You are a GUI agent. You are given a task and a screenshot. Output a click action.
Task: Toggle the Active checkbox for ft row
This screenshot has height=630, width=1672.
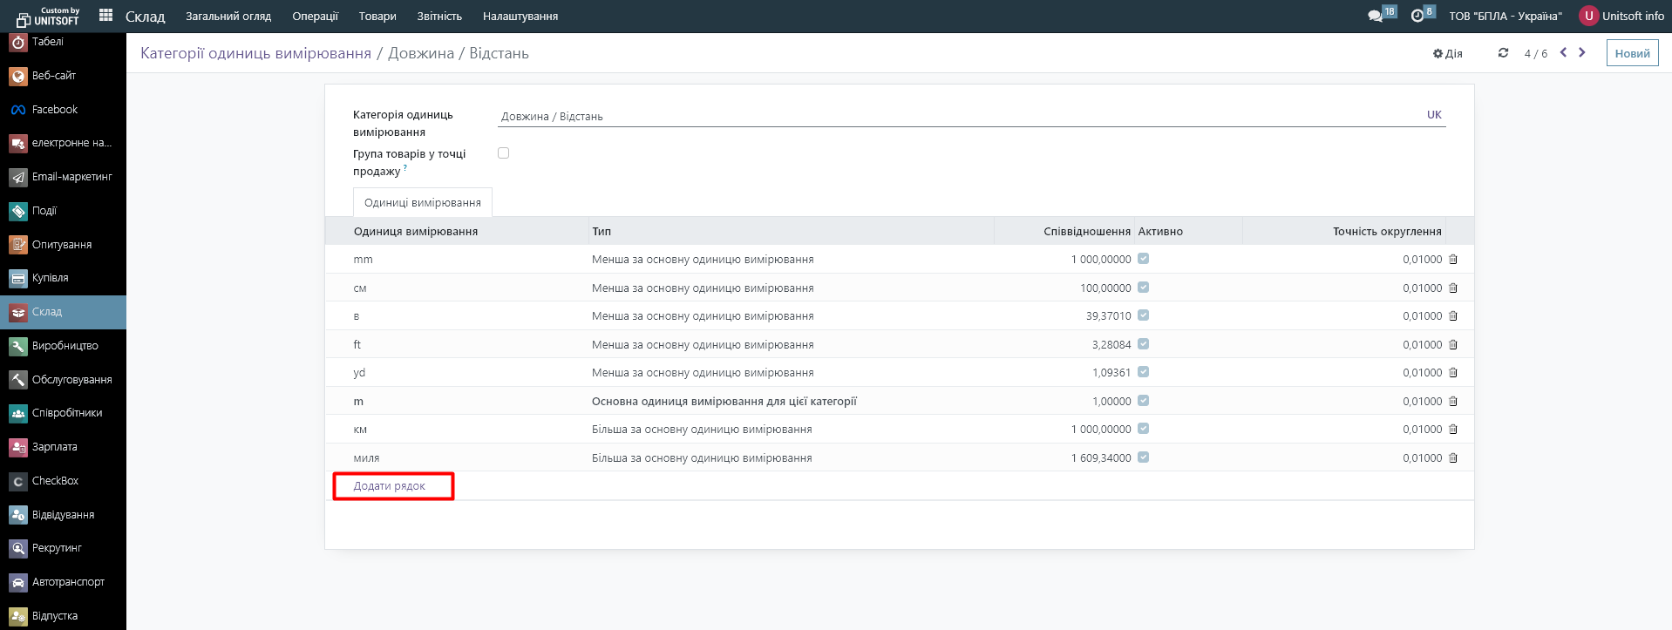(1143, 344)
